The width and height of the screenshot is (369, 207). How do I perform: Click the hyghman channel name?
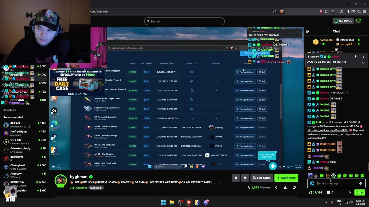(78, 177)
